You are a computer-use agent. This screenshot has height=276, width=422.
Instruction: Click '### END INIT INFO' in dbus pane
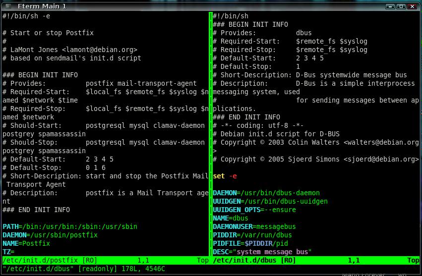click(246, 117)
